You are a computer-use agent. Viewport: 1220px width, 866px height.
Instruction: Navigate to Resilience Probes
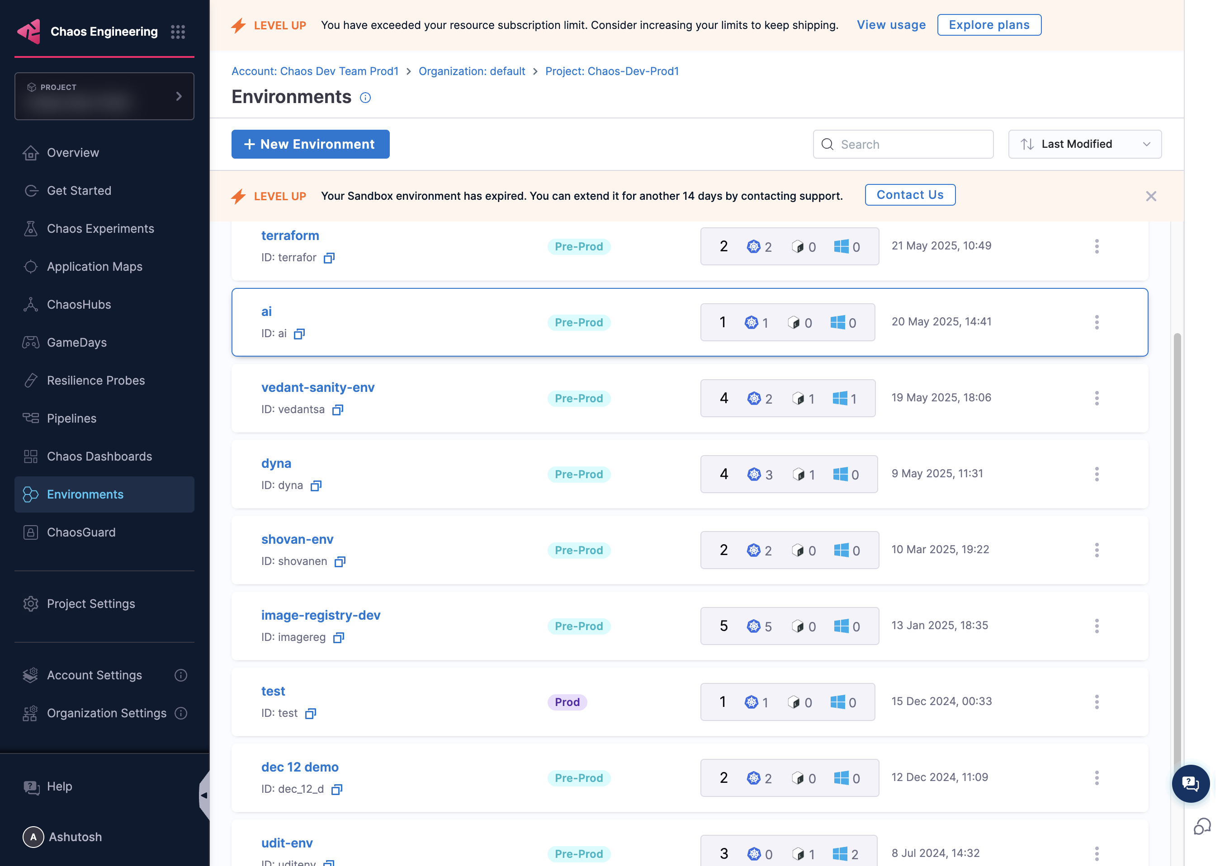96,381
